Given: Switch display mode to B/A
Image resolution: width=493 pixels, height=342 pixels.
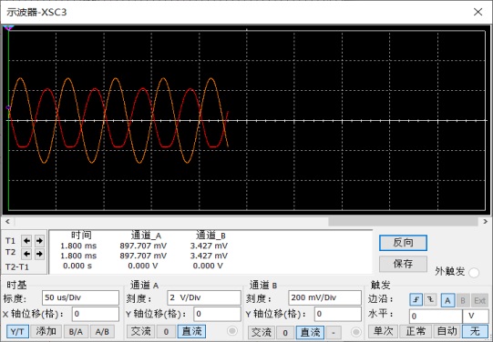Looking at the screenshot, I should tap(76, 332).
